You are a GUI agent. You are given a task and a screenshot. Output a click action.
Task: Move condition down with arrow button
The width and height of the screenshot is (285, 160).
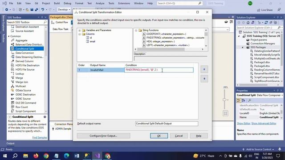[x=204, y=79]
